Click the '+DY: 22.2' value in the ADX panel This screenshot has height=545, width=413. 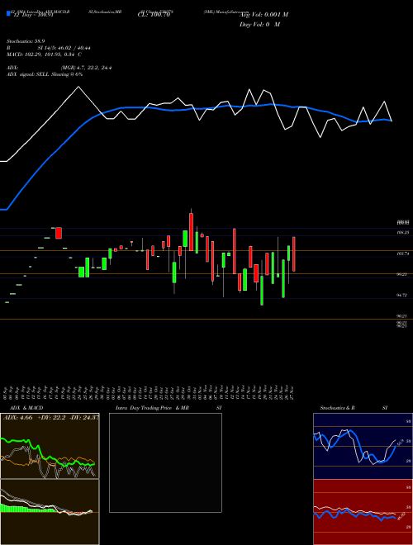point(51,418)
